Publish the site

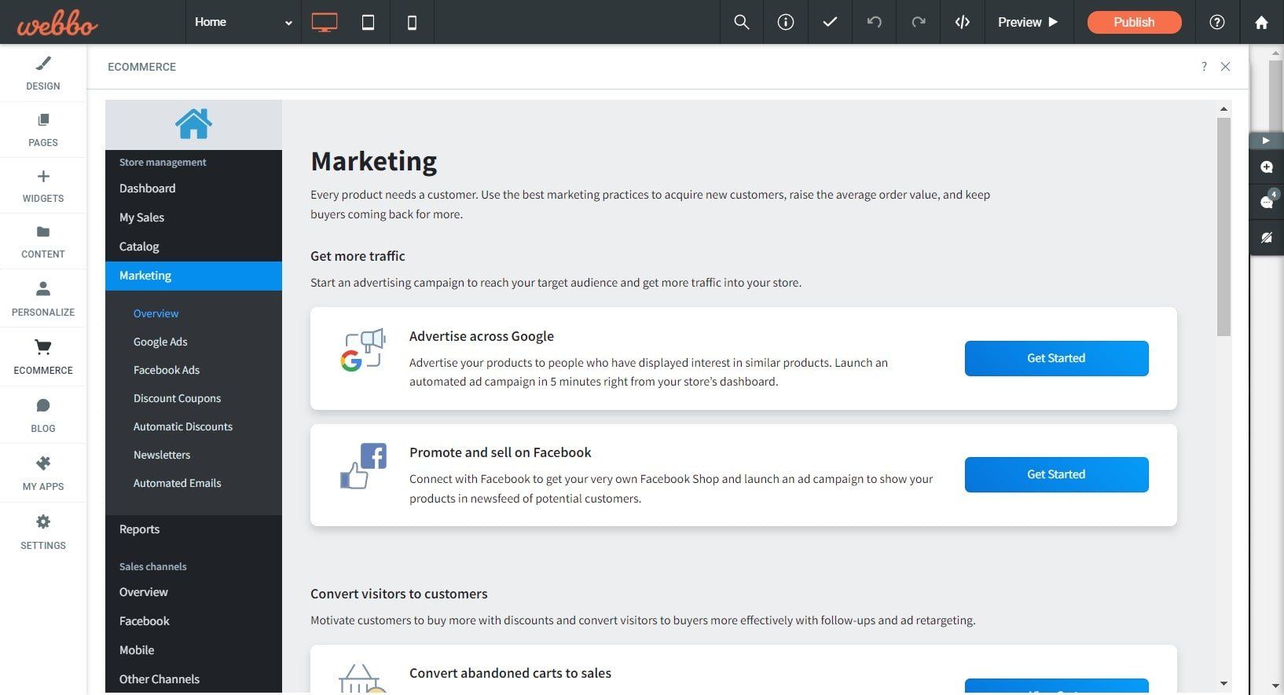coord(1134,22)
